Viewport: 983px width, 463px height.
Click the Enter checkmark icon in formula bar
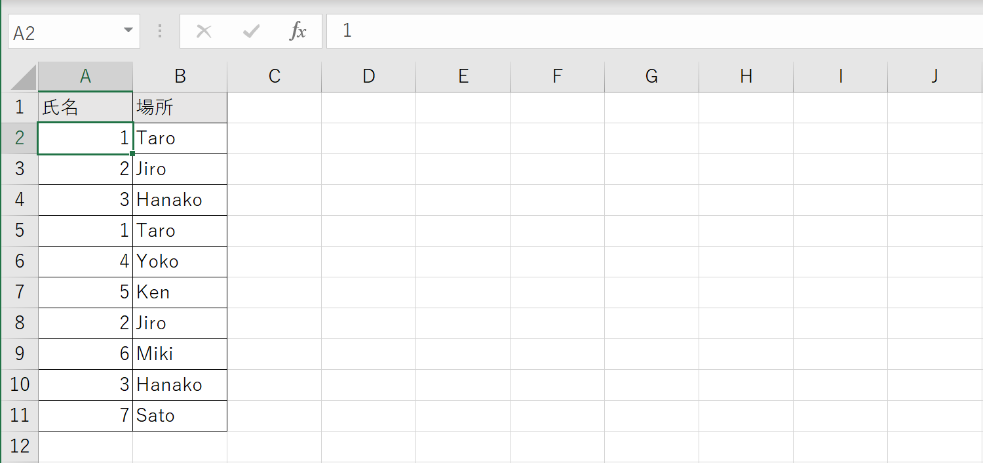coord(251,31)
